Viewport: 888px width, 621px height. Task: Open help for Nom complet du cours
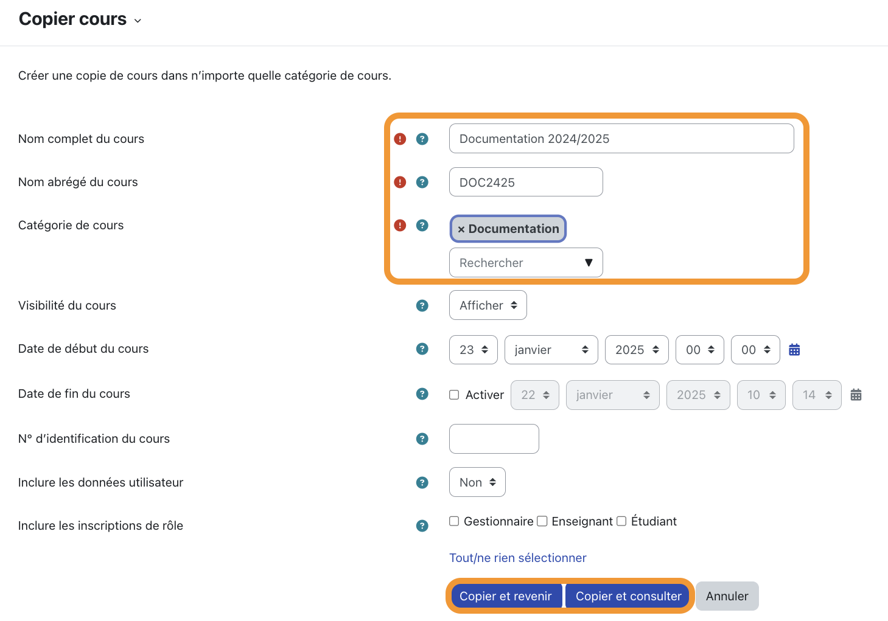pos(422,139)
